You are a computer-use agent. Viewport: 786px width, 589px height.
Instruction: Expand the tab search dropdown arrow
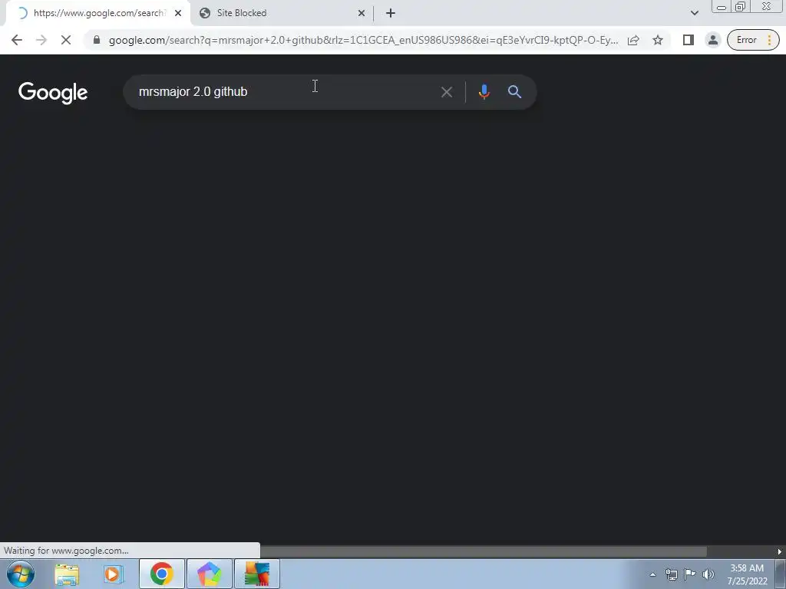coord(694,13)
